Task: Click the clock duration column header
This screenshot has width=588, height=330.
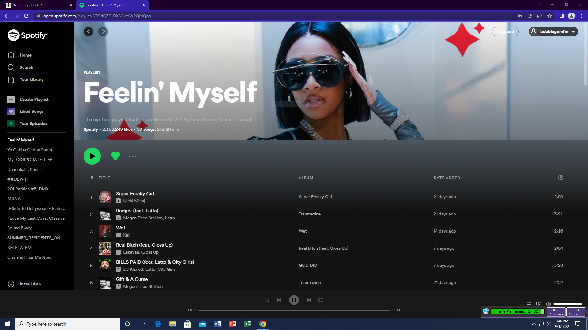Action: (x=560, y=178)
